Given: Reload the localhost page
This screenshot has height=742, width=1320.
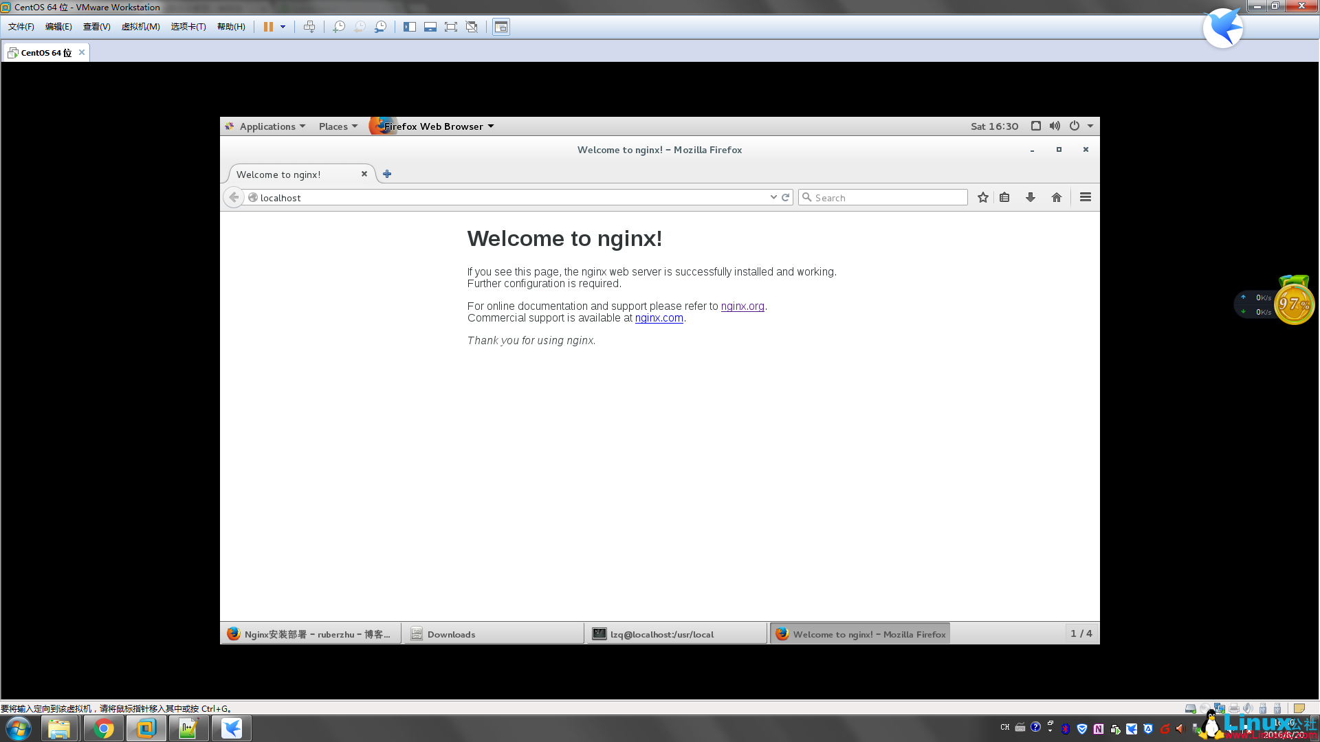Looking at the screenshot, I should [784, 197].
